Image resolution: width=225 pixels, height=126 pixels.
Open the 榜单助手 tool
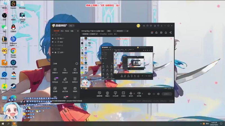(75, 80)
